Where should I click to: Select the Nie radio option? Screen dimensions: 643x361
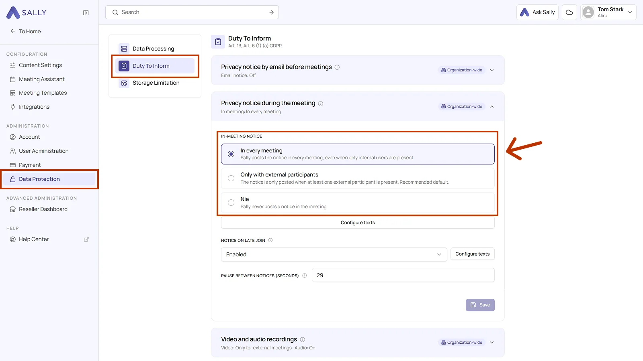click(x=358, y=203)
